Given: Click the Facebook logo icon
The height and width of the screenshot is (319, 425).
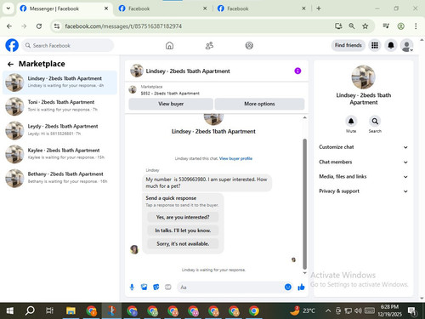Looking at the screenshot, I should 12,45.
